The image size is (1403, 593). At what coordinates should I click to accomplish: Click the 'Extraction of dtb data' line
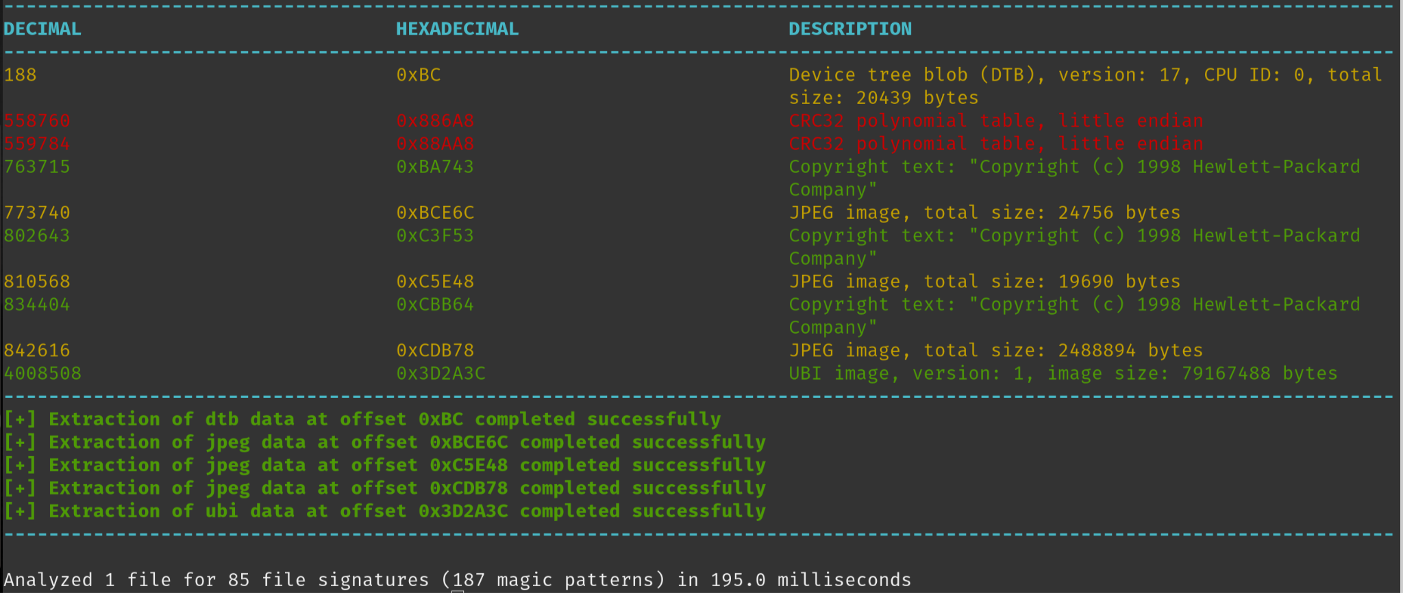pos(362,419)
